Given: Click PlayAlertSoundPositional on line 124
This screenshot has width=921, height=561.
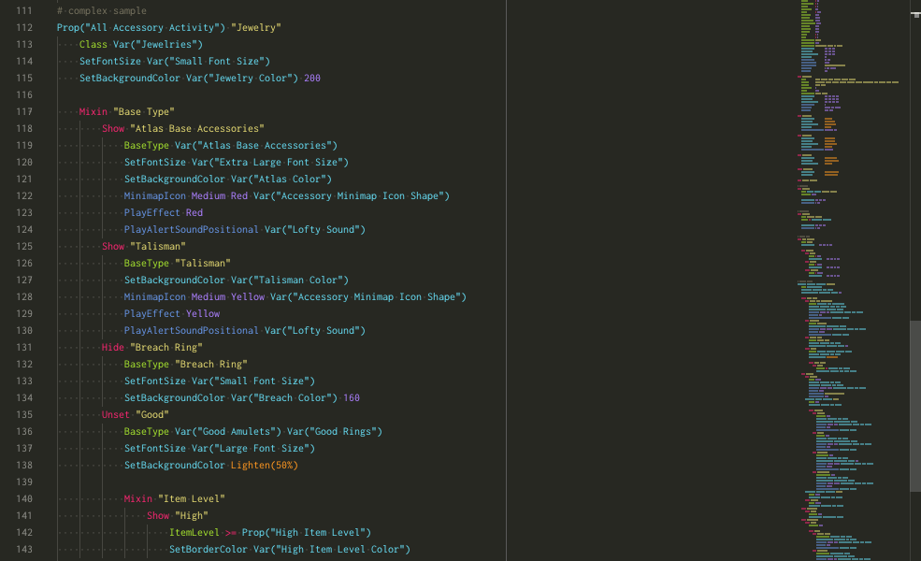Looking at the screenshot, I should (x=192, y=230).
